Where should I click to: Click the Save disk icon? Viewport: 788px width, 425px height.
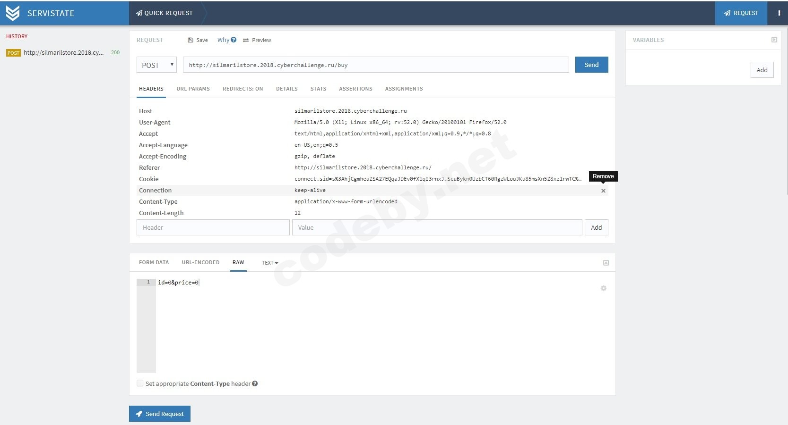tap(191, 40)
